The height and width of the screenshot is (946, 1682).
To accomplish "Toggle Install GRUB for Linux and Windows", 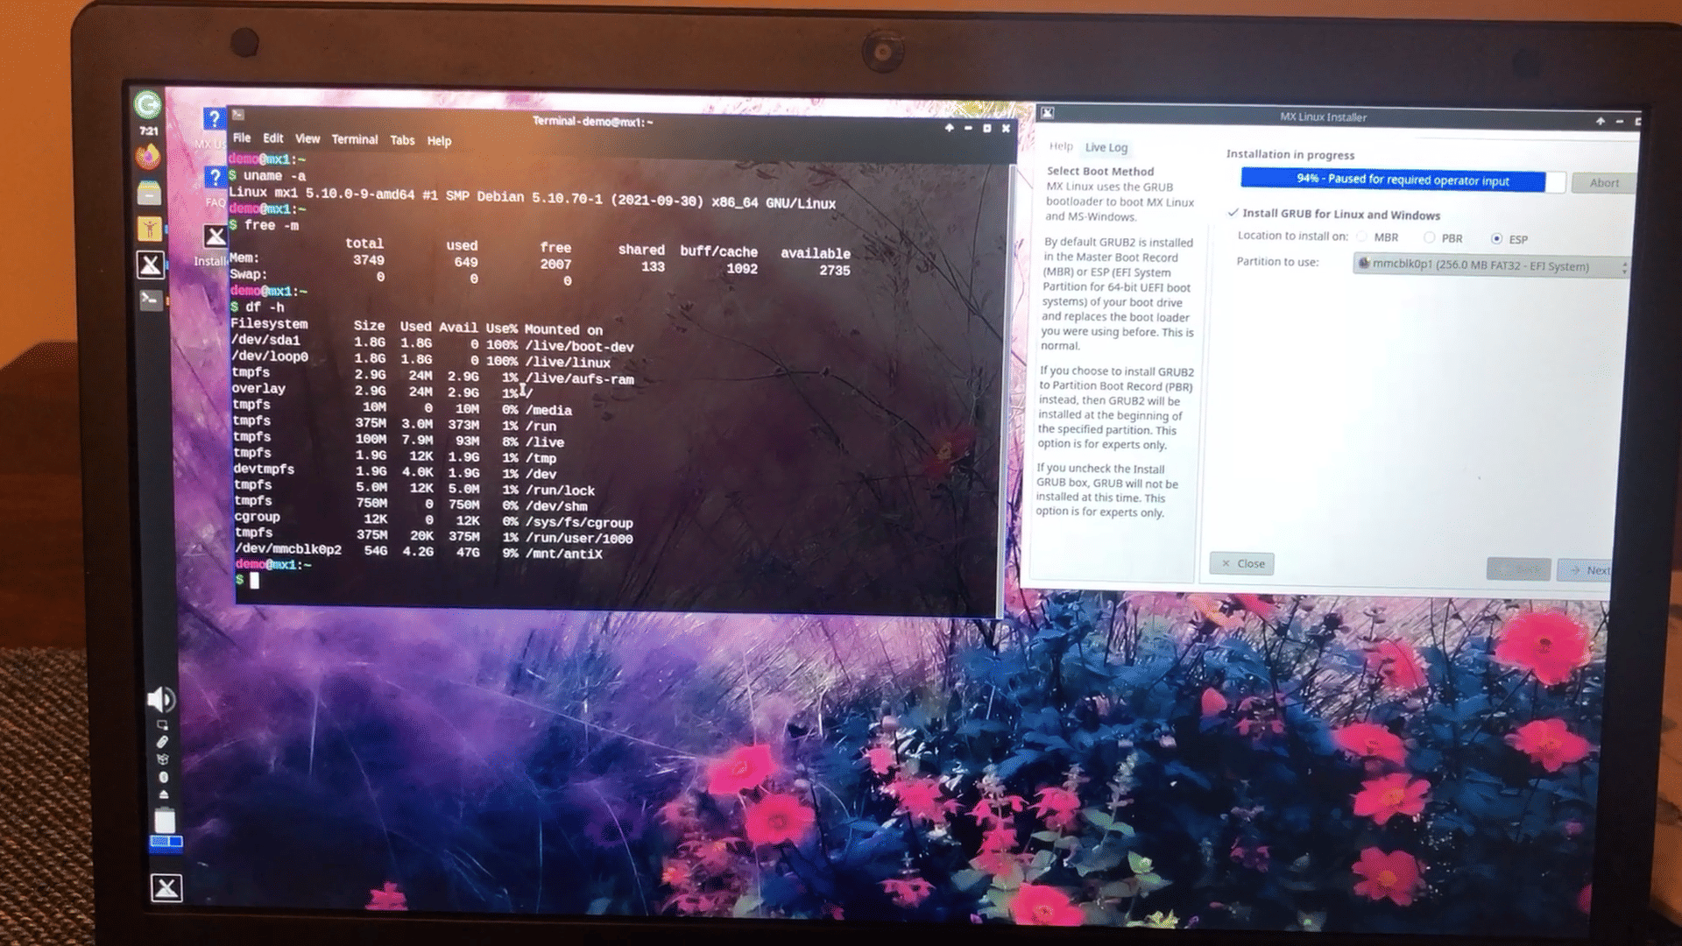I will (1233, 213).
